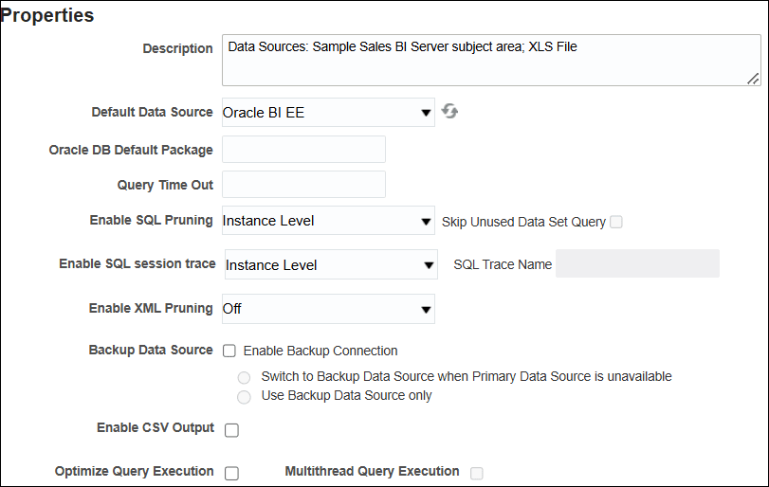The height and width of the screenshot is (487, 769).
Task: Tick the Optimize Query Execution checkbox
Action: (231, 474)
